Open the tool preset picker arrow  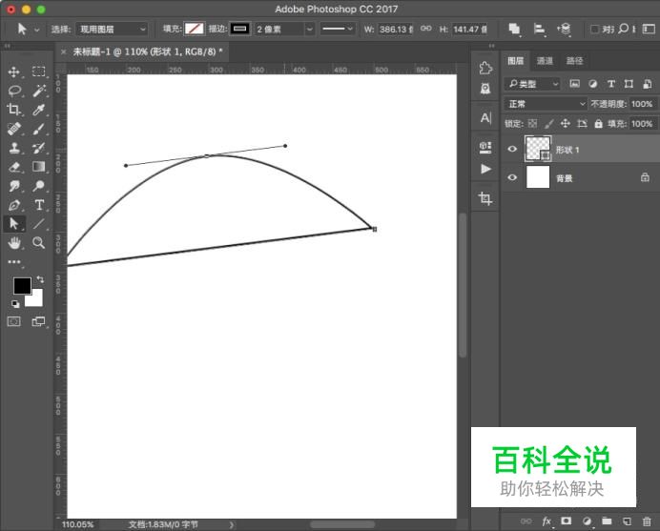37,30
